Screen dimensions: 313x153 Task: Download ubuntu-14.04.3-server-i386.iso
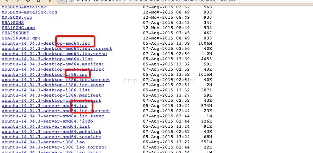coord(43,142)
